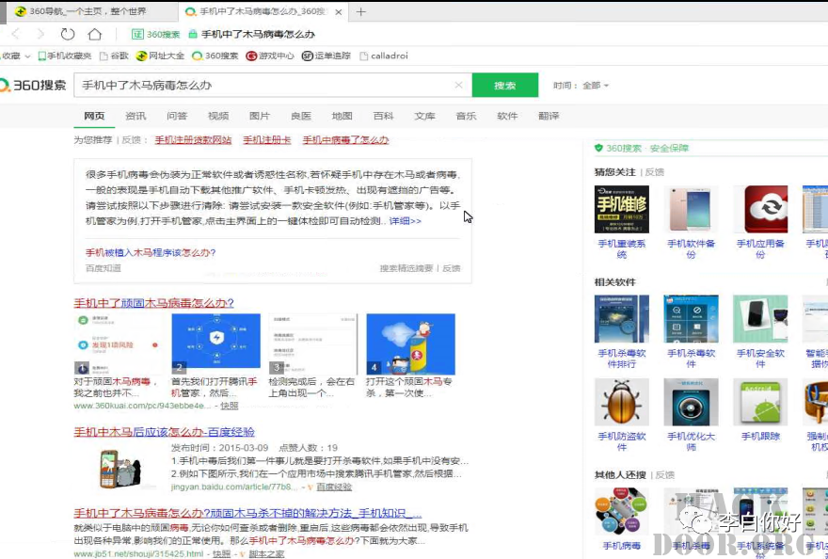Click recommended link 手机注册卡
Screen dimensions: 828x559
click(266, 140)
